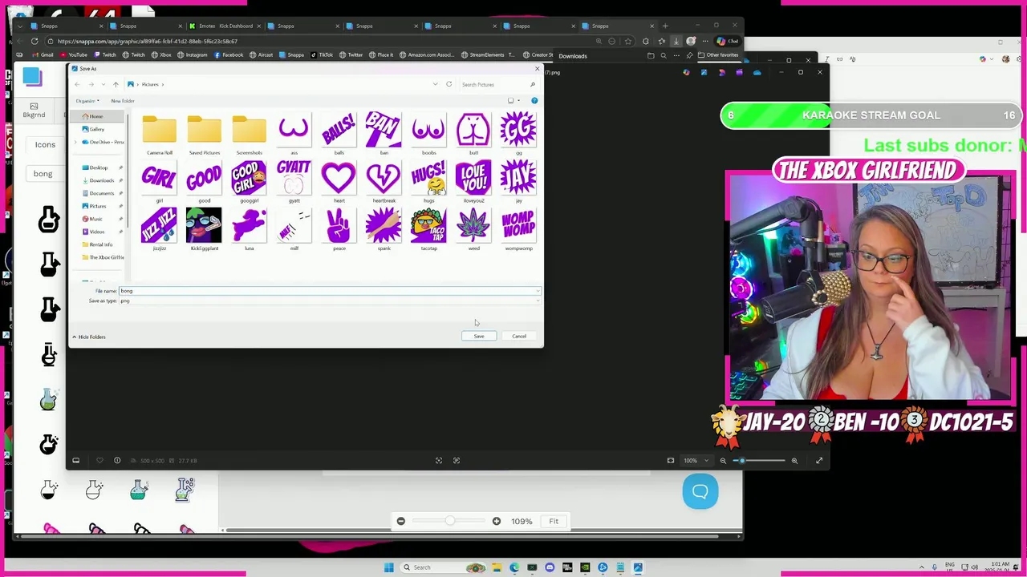Click the Snappa zoom out minus icon
Screen dimensions: 1027x577
point(400,521)
